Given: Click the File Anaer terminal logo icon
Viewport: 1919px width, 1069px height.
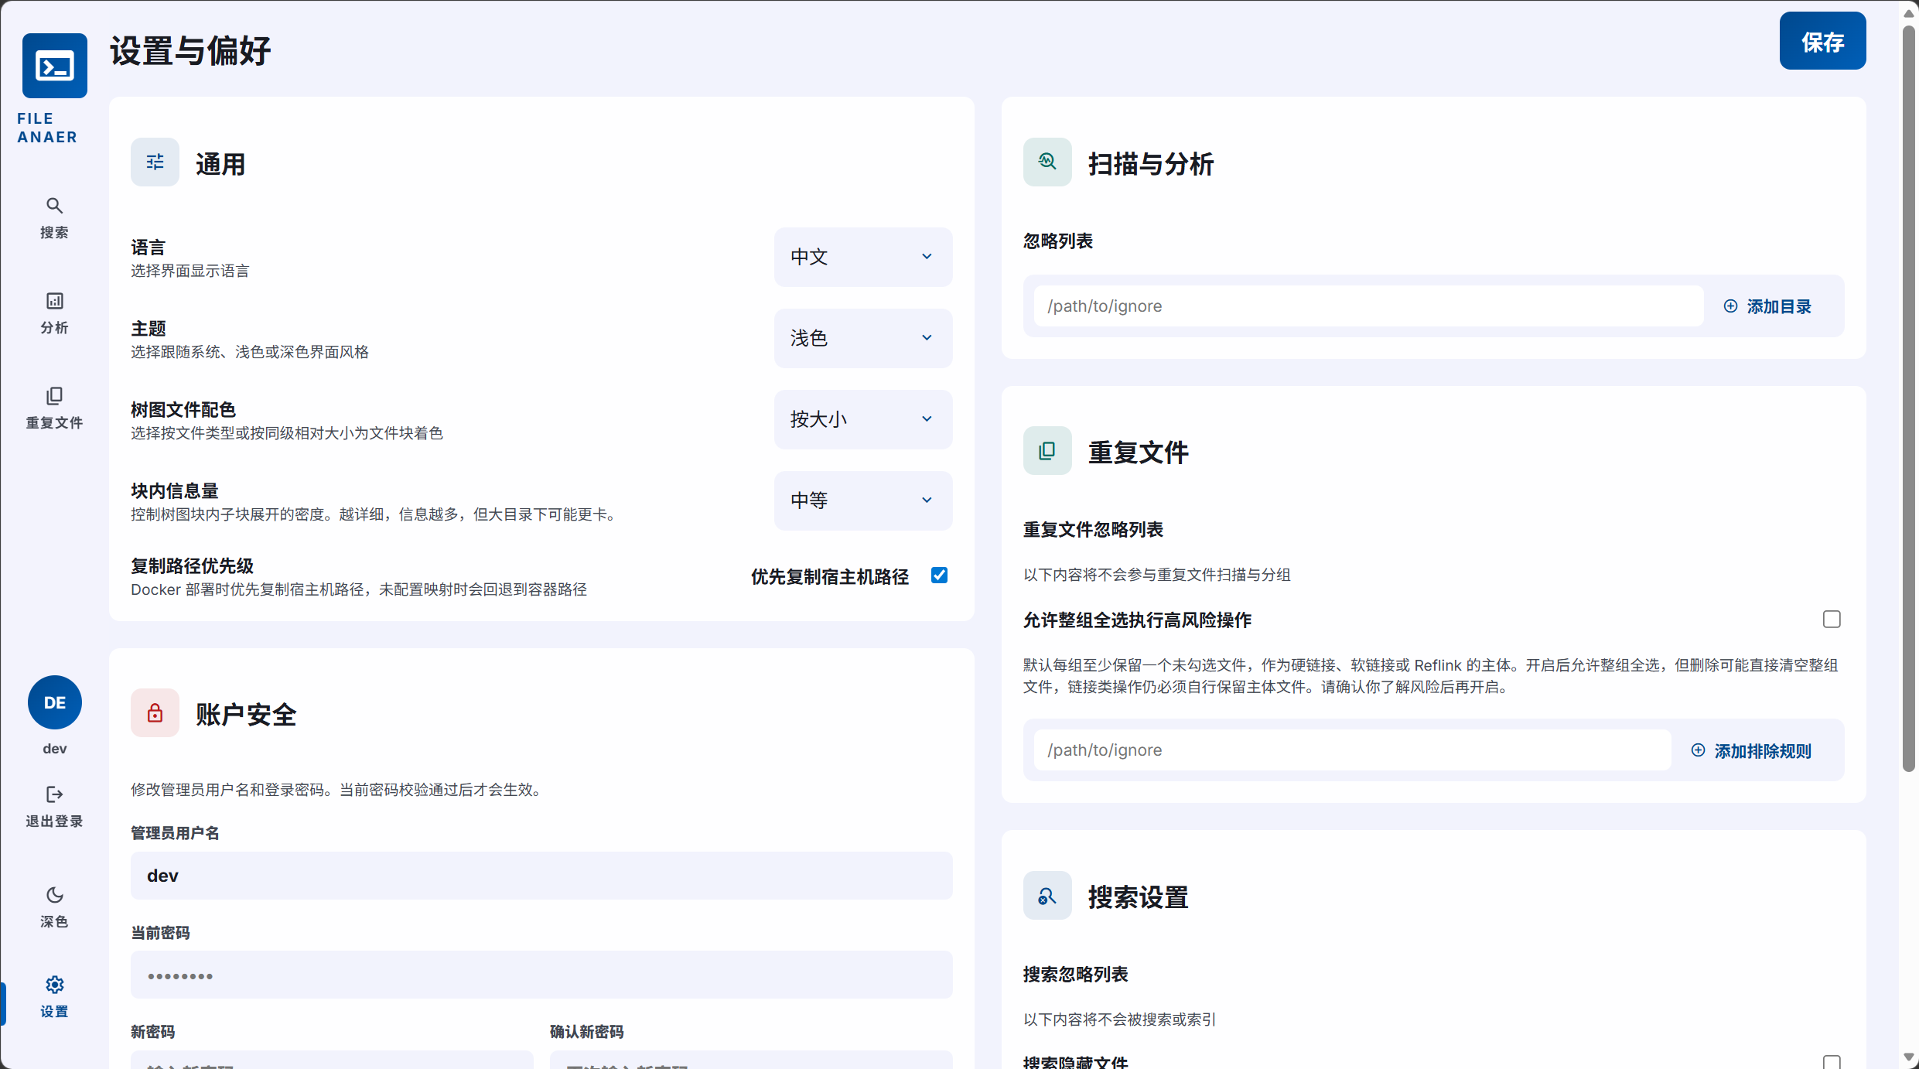Looking at the screenshot, I should pyautogui.click(x=54, y=66).
